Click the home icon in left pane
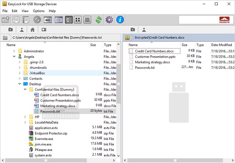 click(33, 30)
